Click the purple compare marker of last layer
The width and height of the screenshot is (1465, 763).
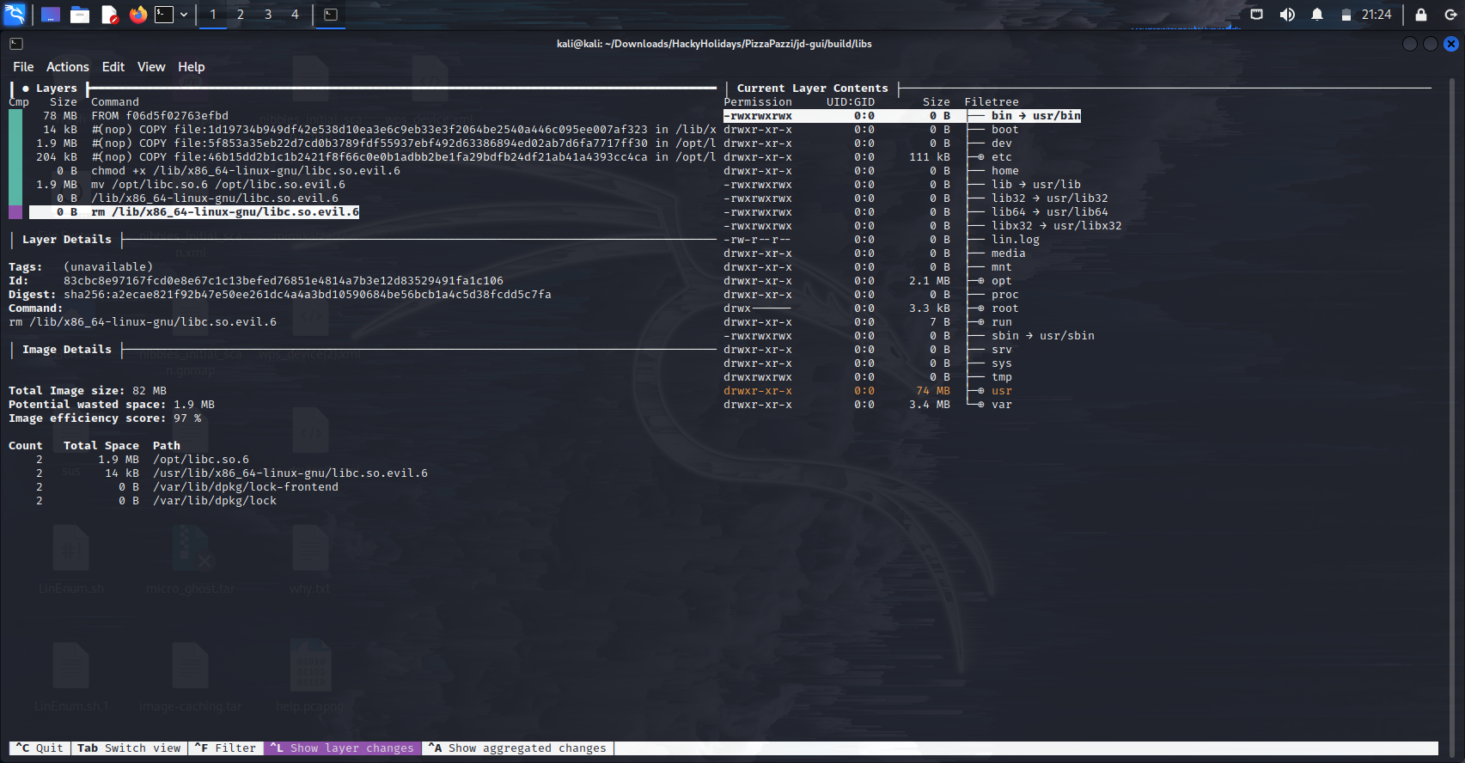15,212
